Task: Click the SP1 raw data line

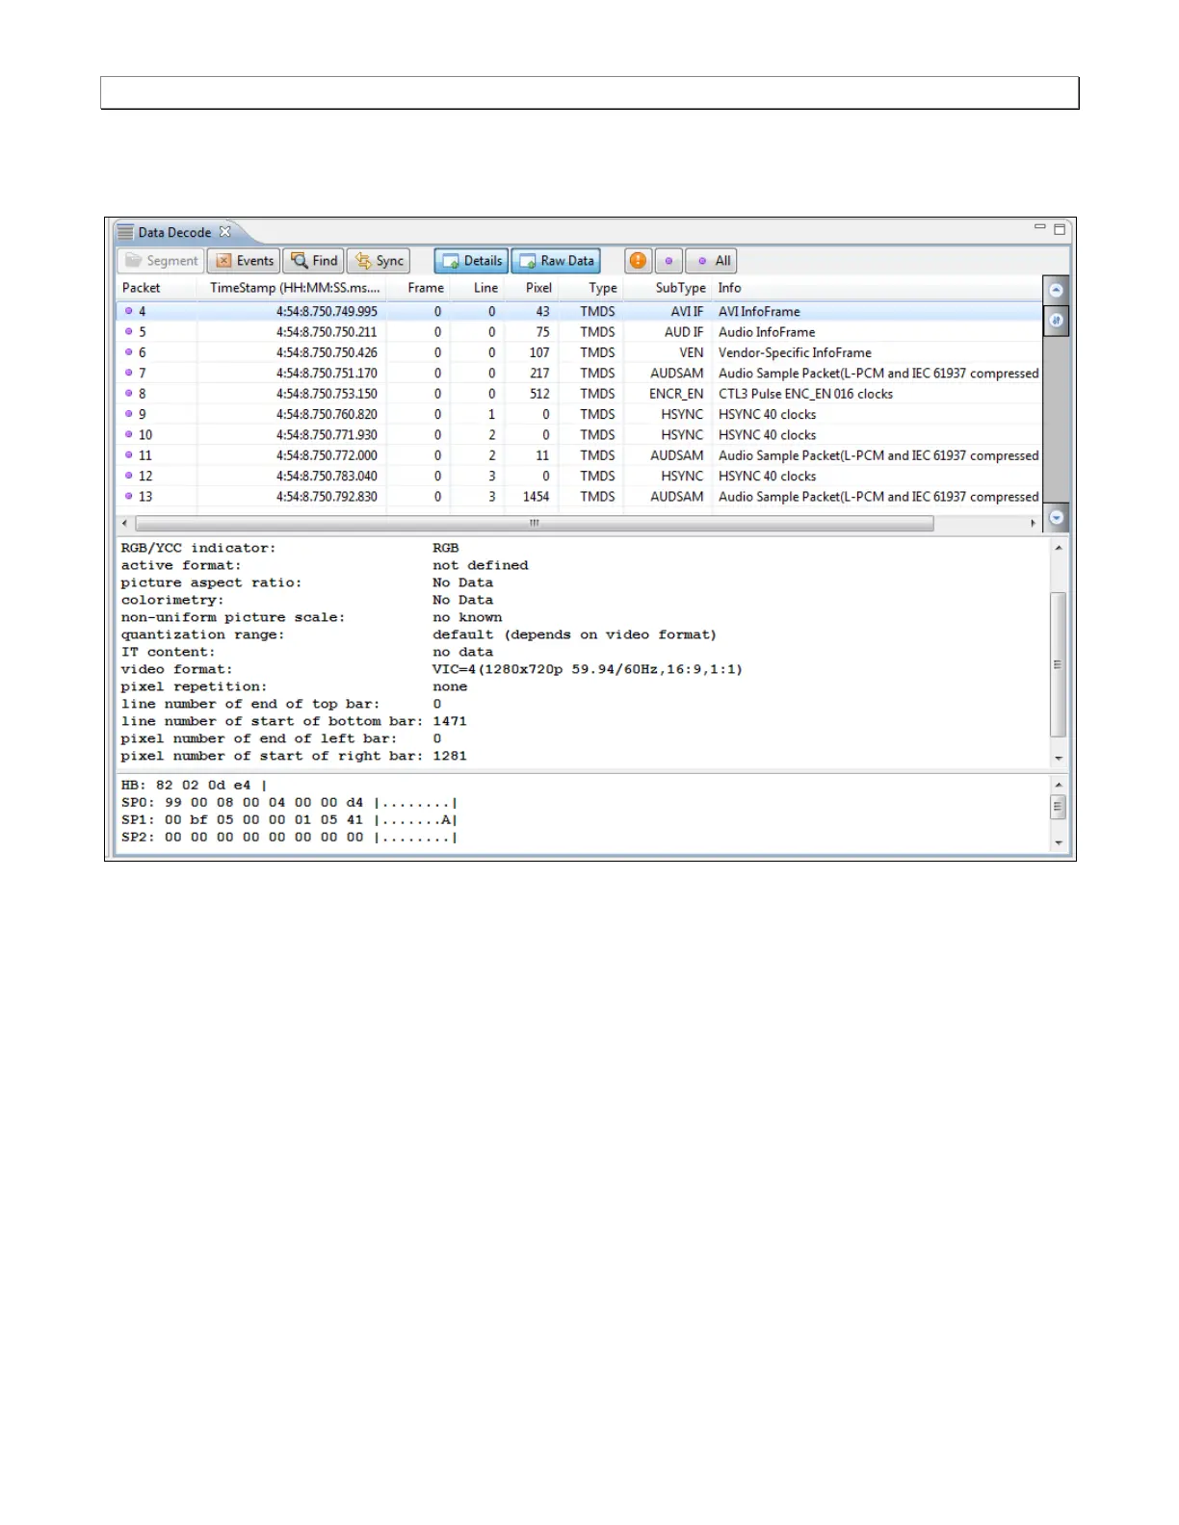Action: 289,820
